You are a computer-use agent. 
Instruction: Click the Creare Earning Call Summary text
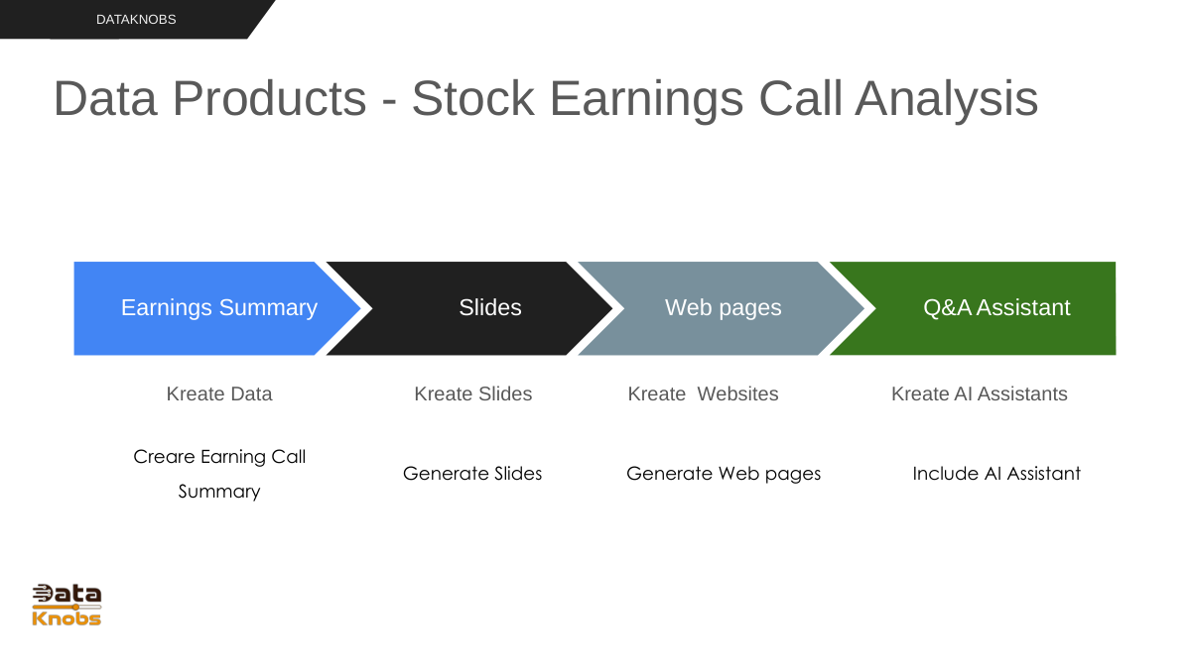pyautogui.click(x=219, y=474)
